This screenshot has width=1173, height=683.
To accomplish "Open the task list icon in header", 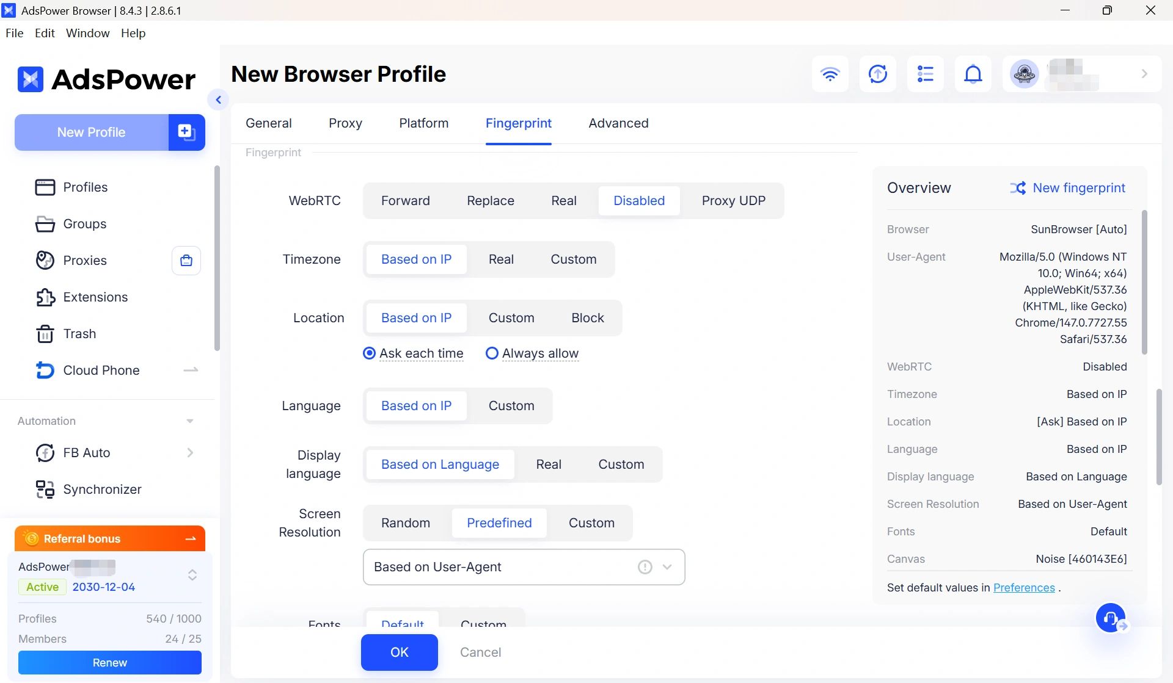I will tap(925, 74).
